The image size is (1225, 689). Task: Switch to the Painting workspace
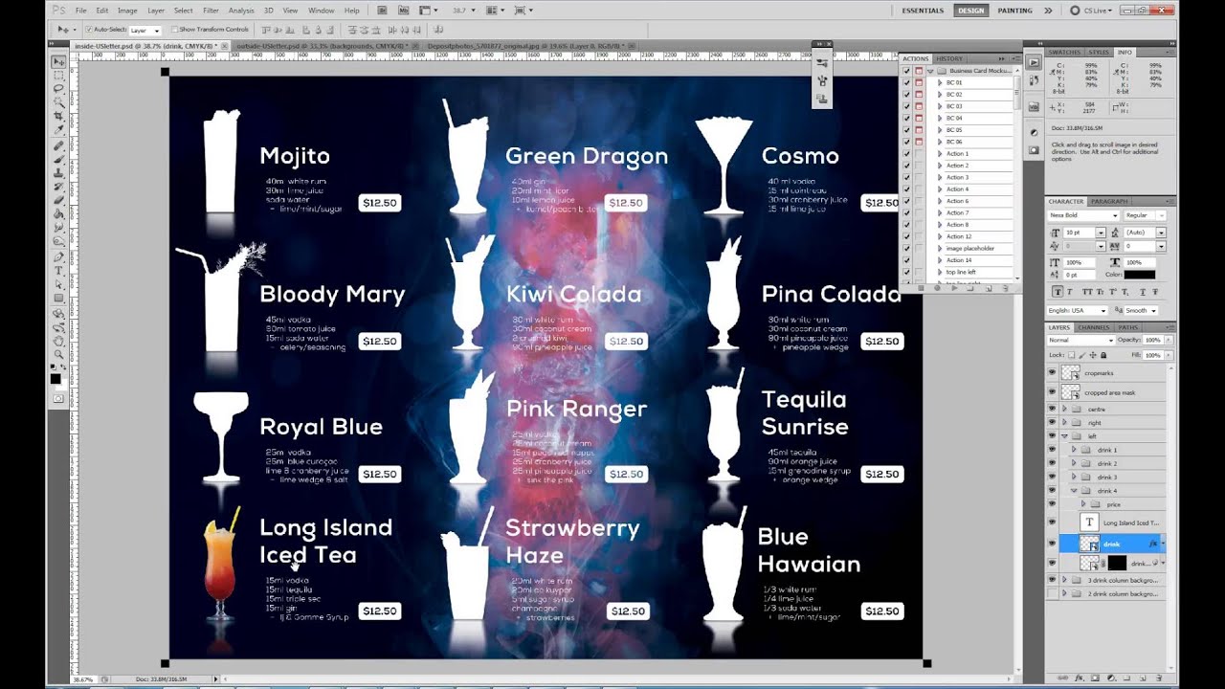(x=1014, y=11)
